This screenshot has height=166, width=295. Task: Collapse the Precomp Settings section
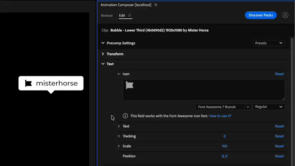(x=103, y=43)
